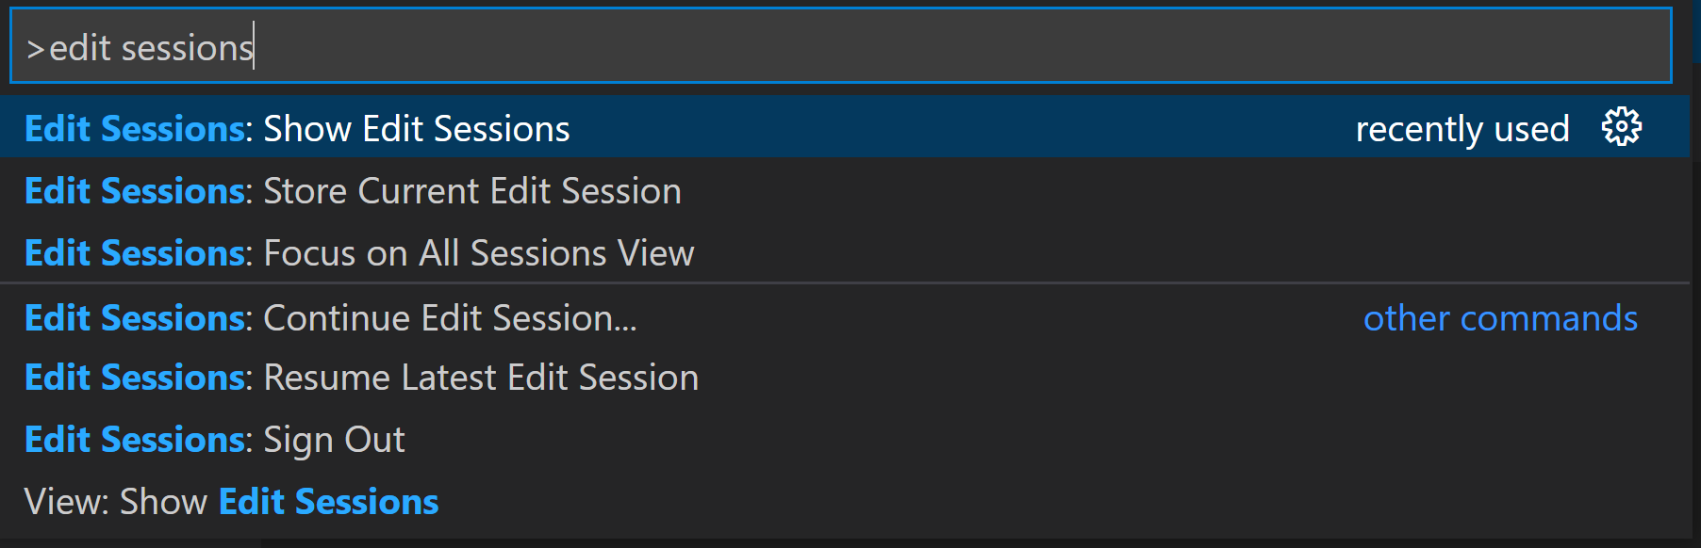Click the blue Edit Sessions text in last row
The width and height of the screenshot is (1701, 548).
328,501
